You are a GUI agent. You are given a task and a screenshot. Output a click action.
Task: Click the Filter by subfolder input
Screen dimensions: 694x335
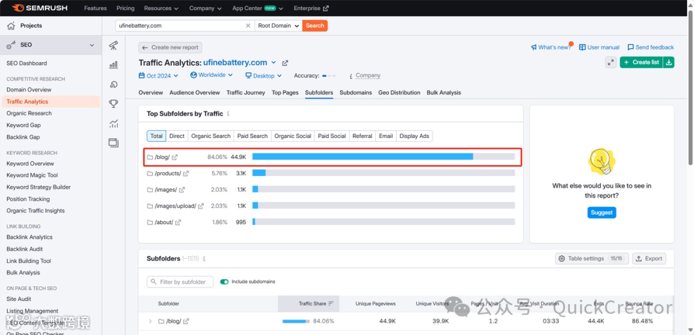coord(180,282)
